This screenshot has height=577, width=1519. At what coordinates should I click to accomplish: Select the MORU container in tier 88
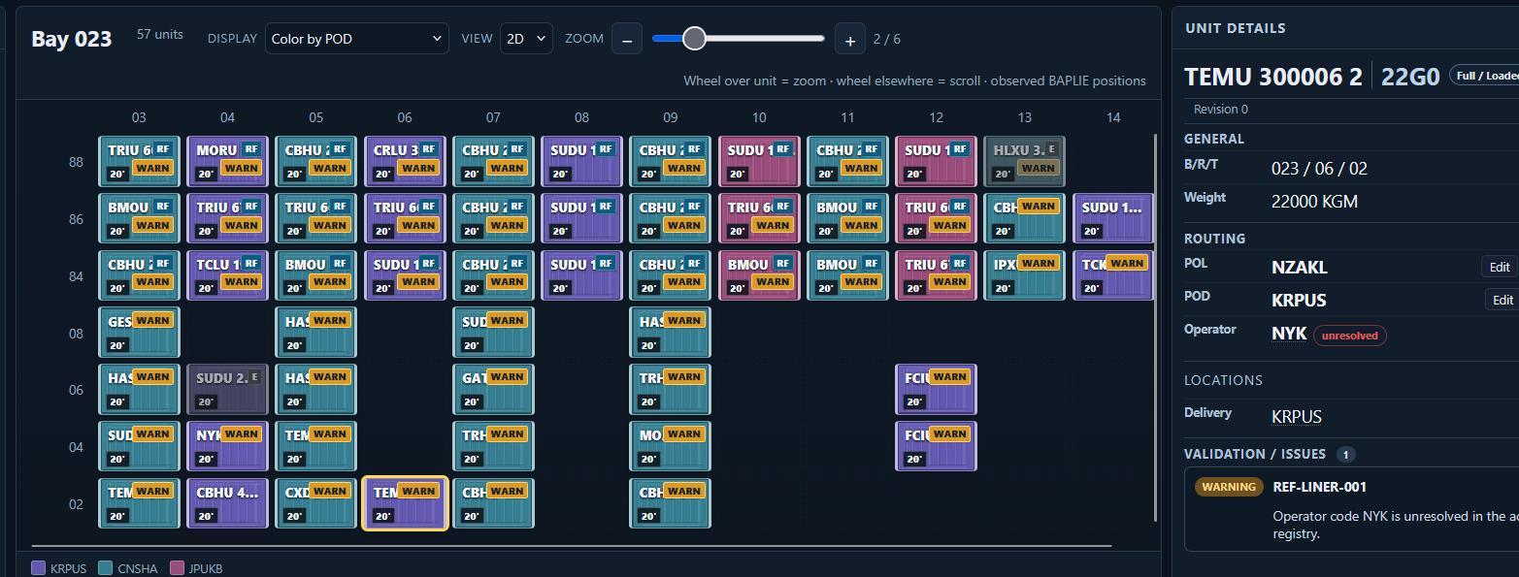coord(227,161)
